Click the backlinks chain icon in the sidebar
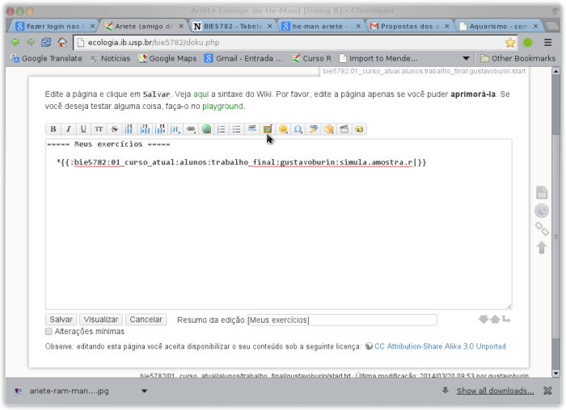The image size is (566, 410). 542,229
